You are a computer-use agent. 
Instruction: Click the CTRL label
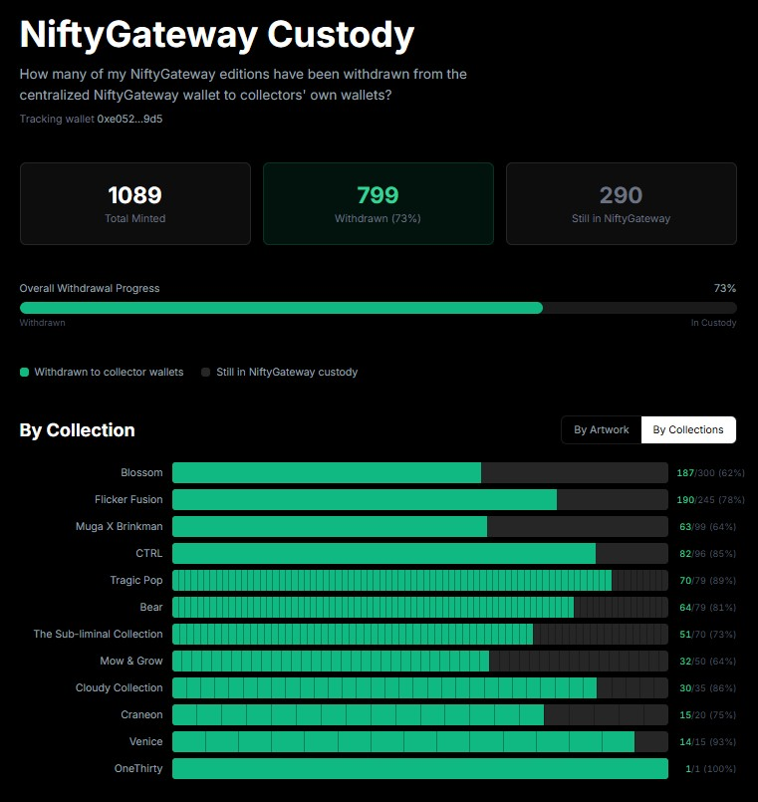click(148, 553)
